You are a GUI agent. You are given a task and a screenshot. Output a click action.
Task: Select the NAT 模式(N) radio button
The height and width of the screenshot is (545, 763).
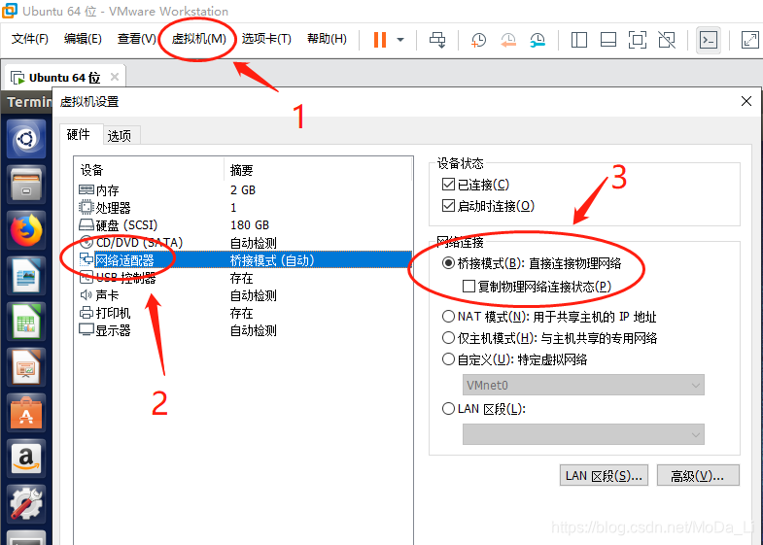click(448, 317)
